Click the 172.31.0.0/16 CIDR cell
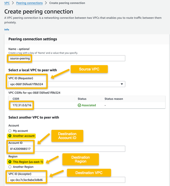Screen dimensions: 170x186 [x=22, y=105]
